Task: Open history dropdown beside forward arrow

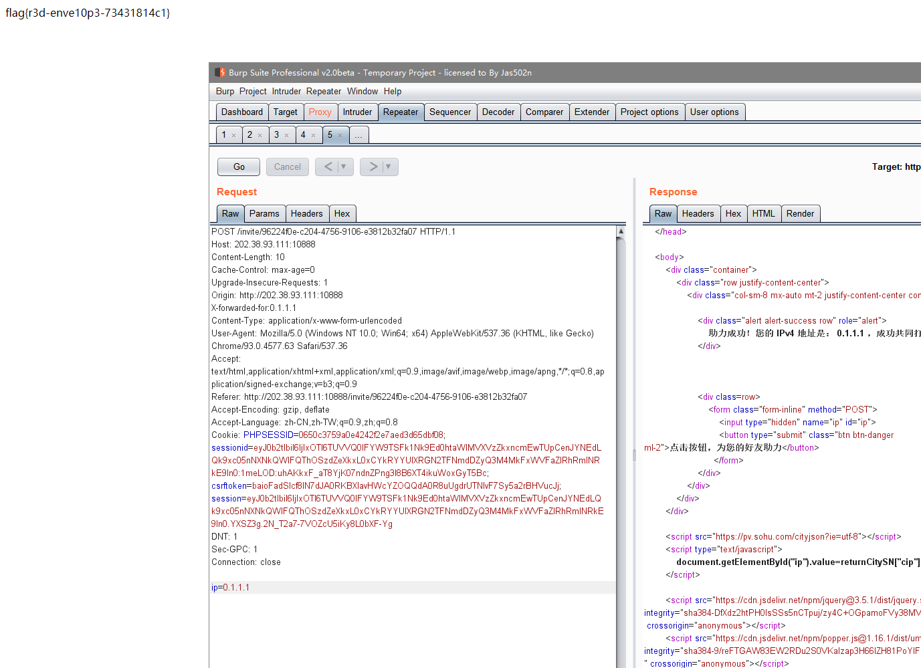Action: click(389, 166)
